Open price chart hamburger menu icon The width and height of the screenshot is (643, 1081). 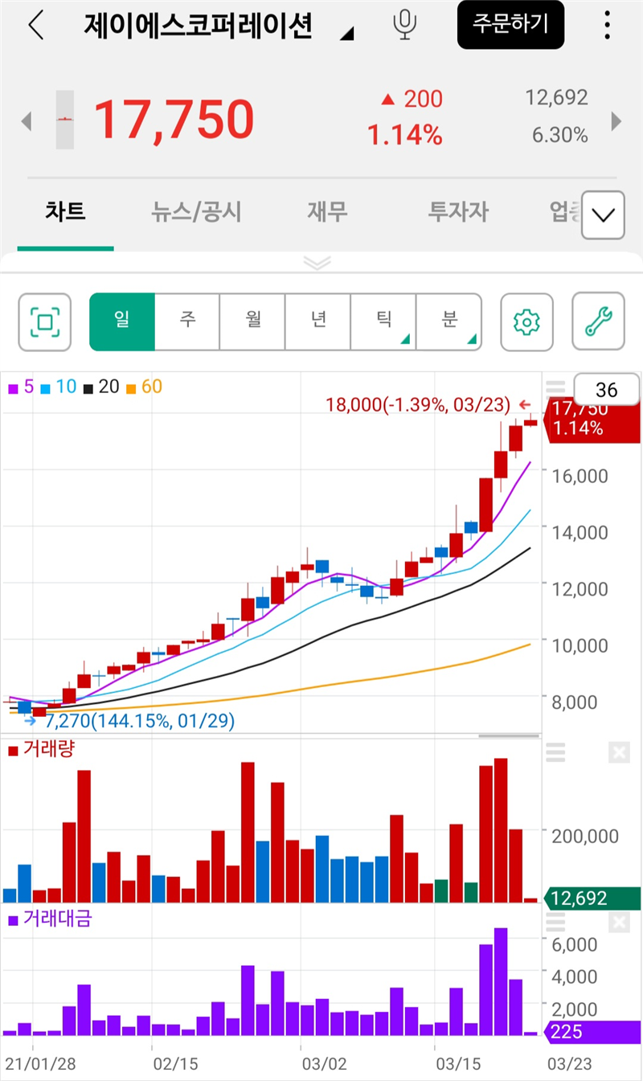coord(555,388)
